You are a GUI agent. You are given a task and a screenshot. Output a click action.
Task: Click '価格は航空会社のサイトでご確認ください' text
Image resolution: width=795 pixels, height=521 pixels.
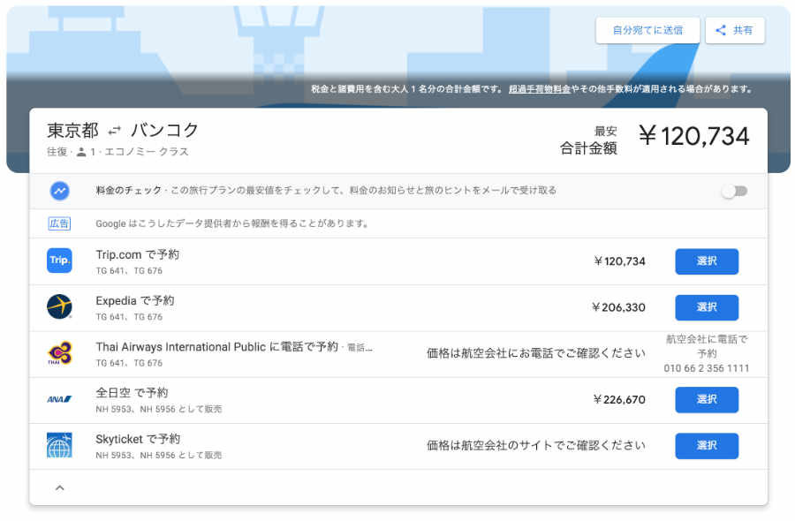pyautogui.click(x=536, y=445)
